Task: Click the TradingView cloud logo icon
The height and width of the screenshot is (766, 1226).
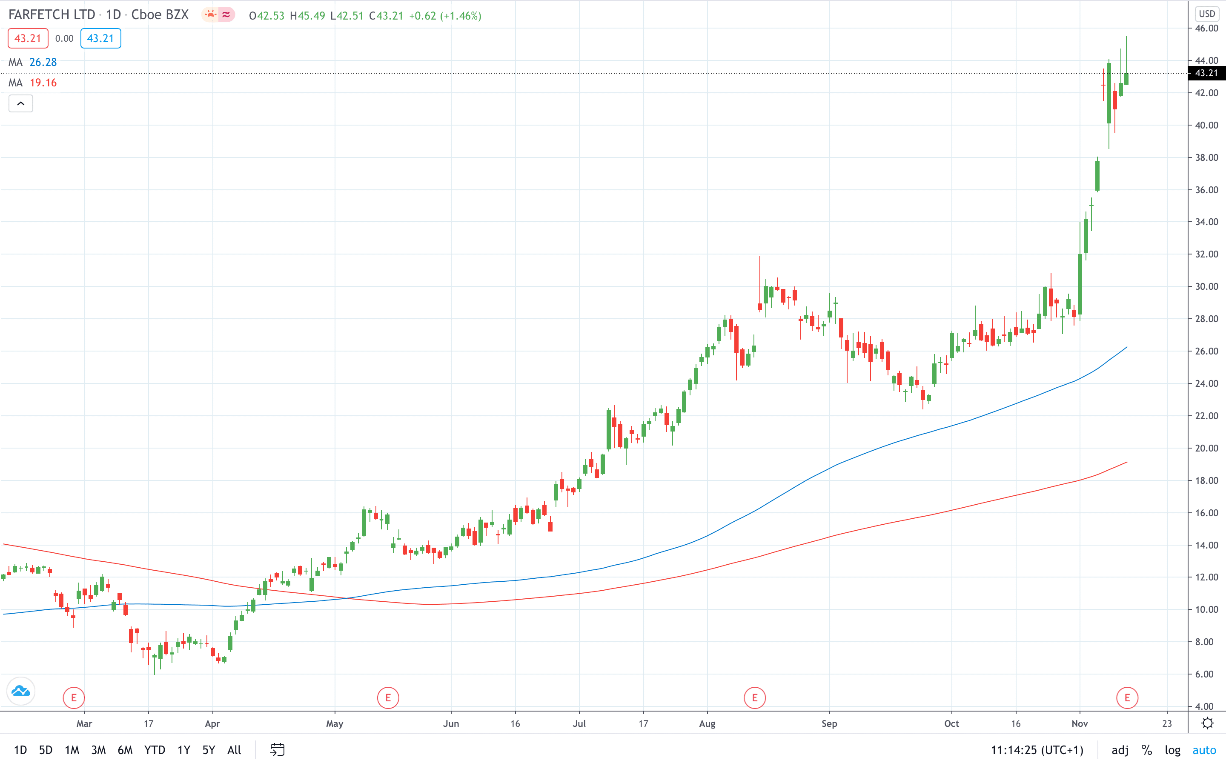Action: (x=21, y=691)
